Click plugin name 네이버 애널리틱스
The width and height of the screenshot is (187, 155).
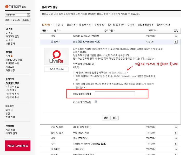(82, 127)
